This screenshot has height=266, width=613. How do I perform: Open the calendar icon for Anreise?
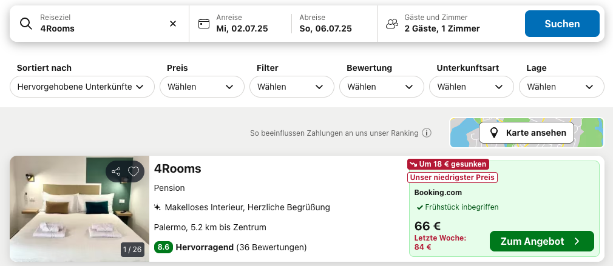pyautogui.click(x=204, y=24)
